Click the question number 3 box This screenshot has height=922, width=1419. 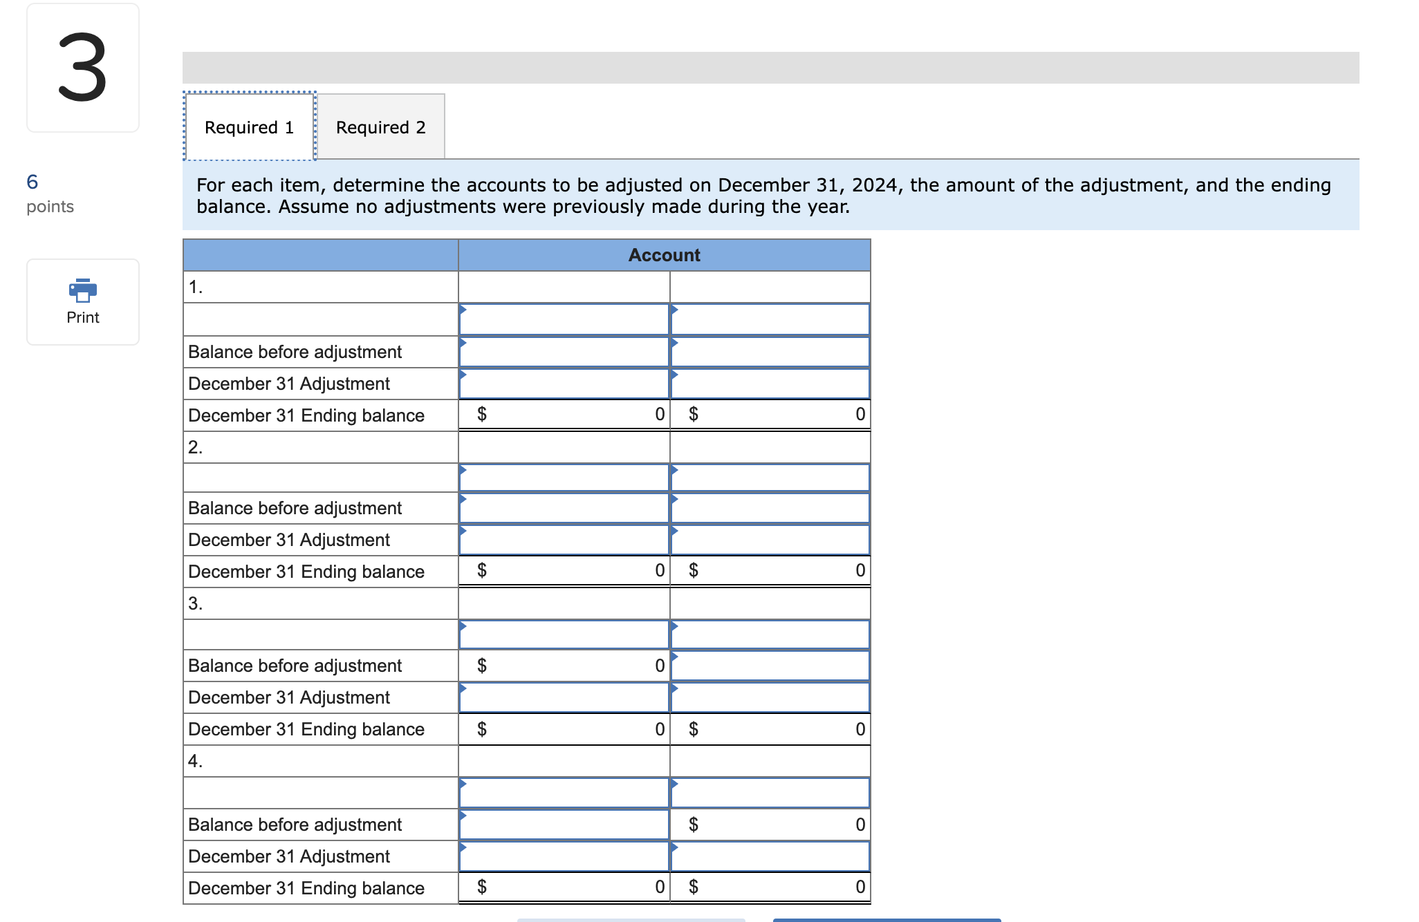(x=83, y=68)
